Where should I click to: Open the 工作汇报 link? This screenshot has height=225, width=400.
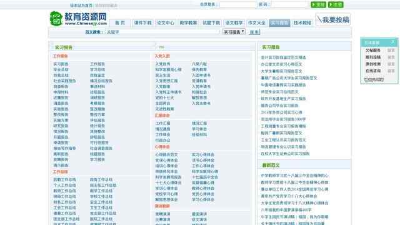click(162, 123)
